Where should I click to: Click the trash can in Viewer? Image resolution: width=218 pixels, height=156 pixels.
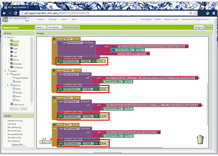[x=200, y=139]
